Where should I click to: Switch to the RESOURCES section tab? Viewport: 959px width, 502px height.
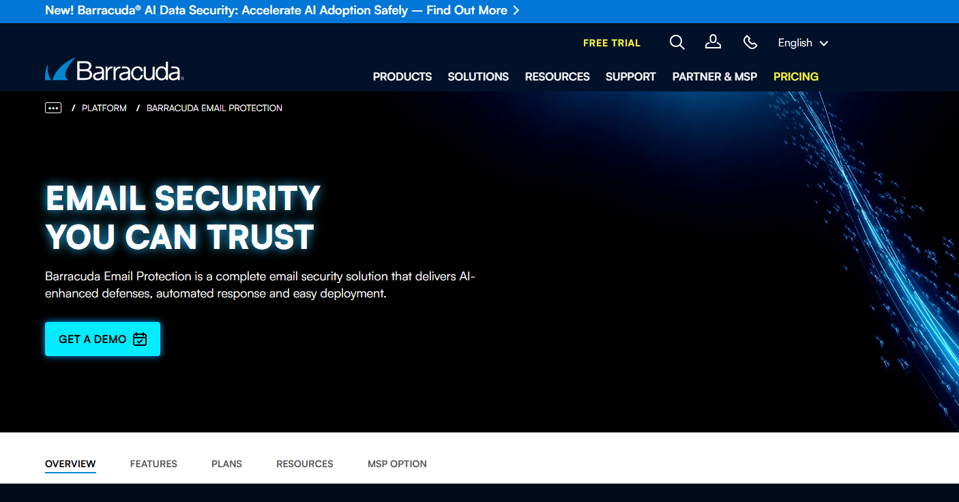305,464
